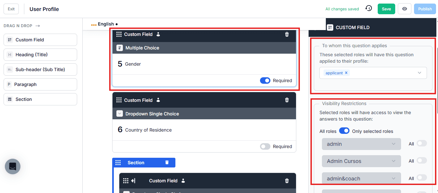Open the admin&coach role dropdown
This screenshot has height=193, width=438.
point(361,178)
